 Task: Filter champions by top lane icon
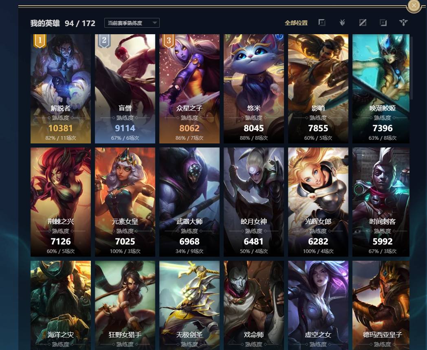322,22
